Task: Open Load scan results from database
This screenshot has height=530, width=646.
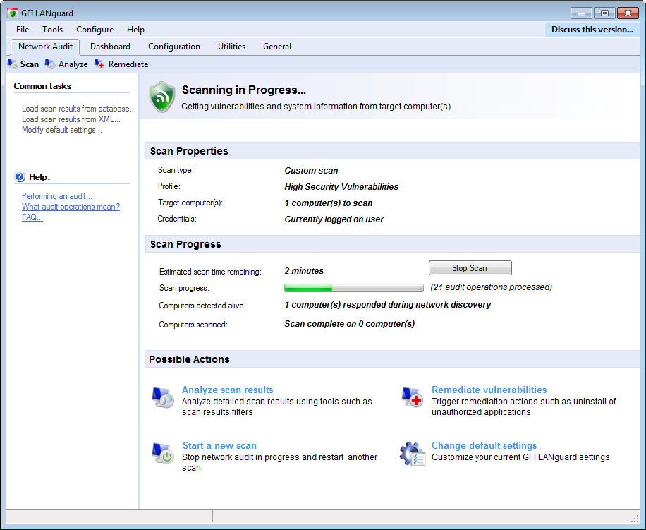Action: point(78,109)
